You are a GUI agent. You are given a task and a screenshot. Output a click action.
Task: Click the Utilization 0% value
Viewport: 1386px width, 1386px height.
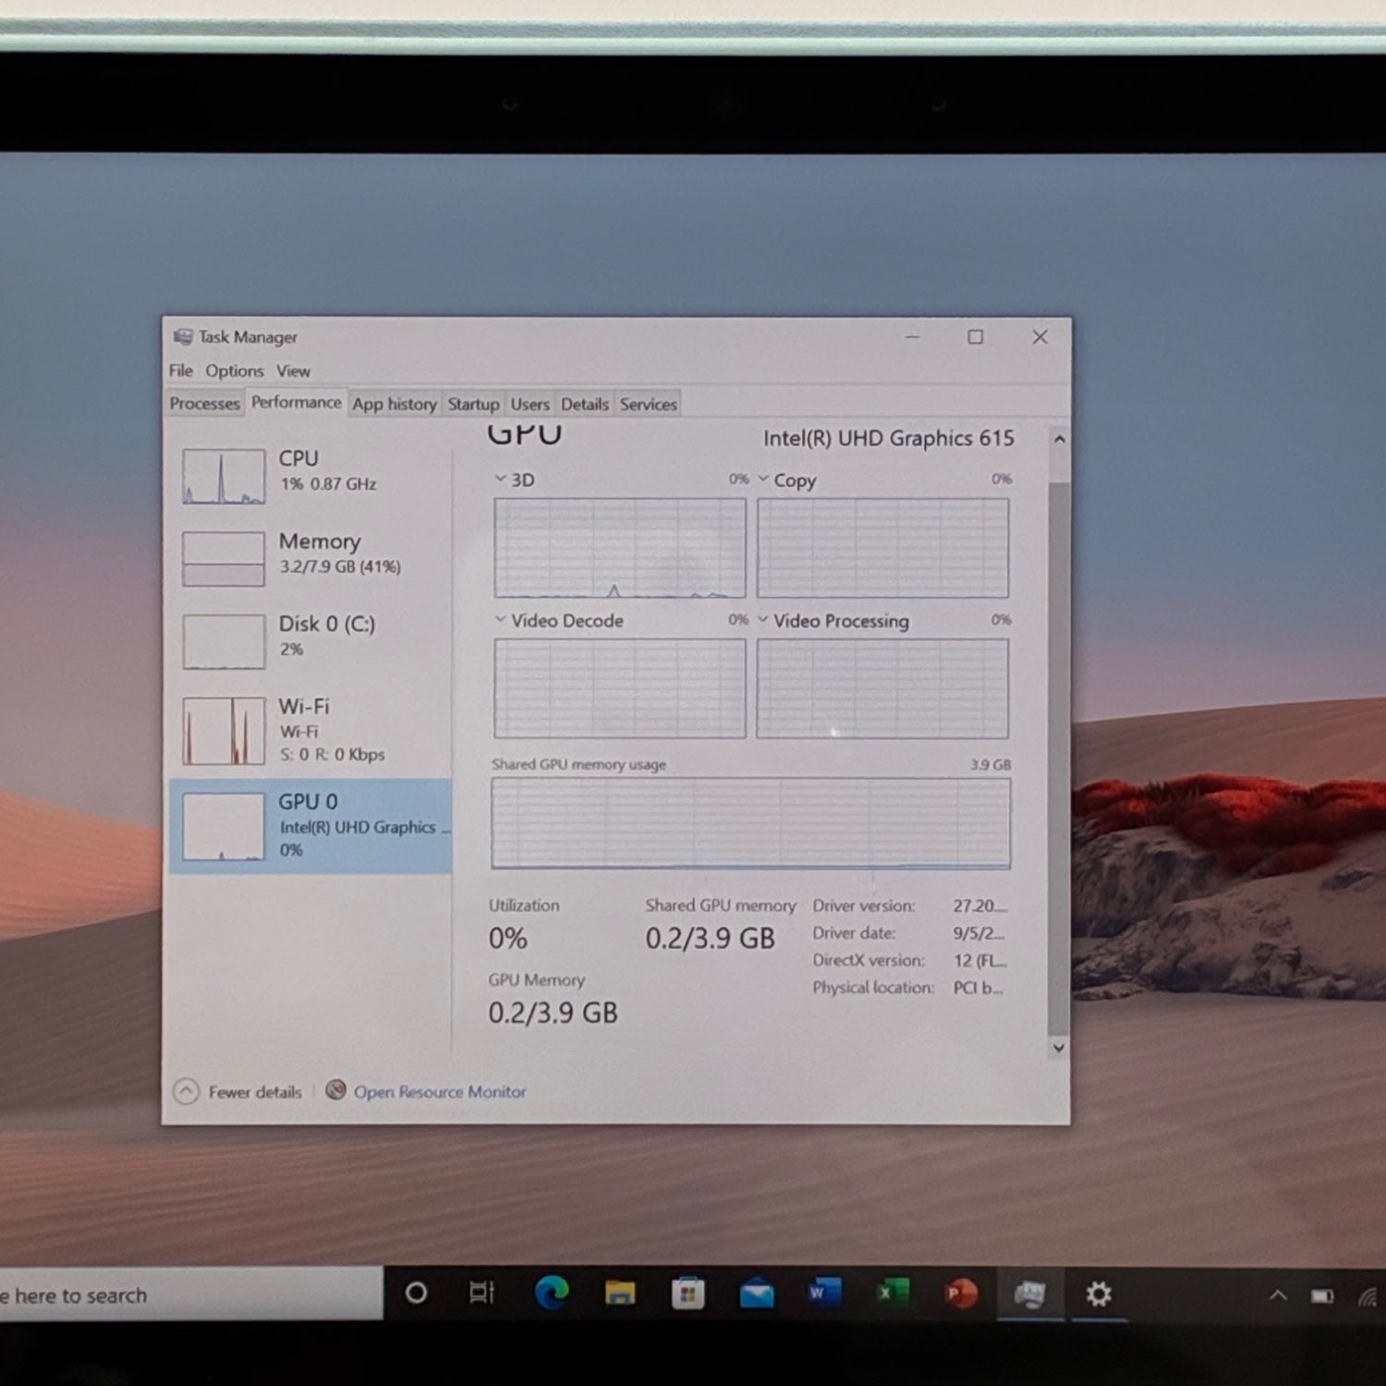507,939
